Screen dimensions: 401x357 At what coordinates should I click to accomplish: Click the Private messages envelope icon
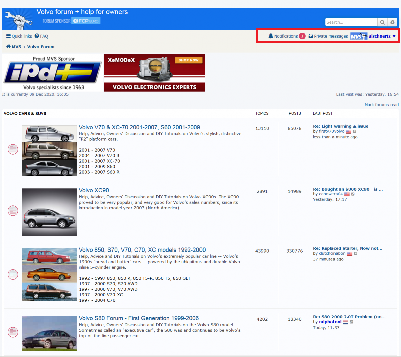pyautogui.click(x=311, y=36)
